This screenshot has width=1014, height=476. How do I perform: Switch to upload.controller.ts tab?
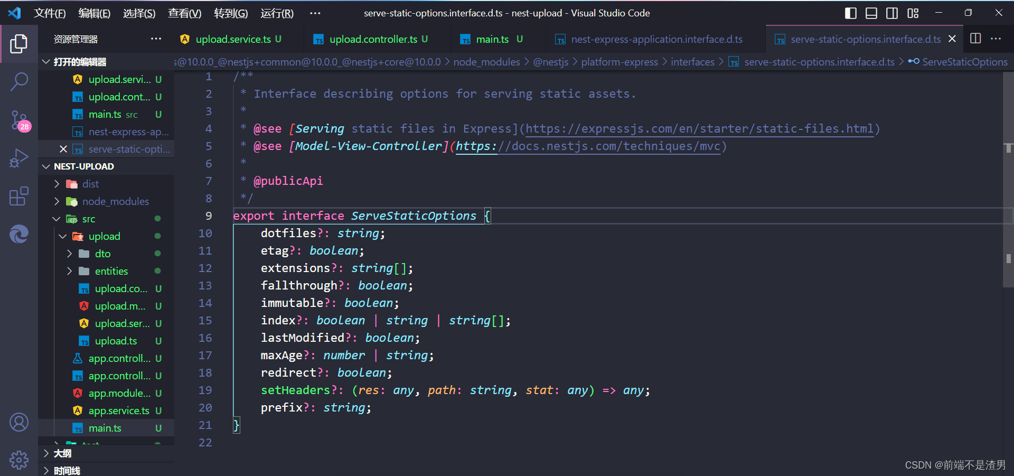(x=378, y=39)
